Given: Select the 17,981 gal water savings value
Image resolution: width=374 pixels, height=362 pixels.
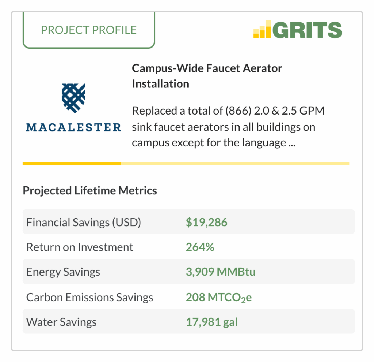Looking at the screenshot, I should tap(212, 322).
